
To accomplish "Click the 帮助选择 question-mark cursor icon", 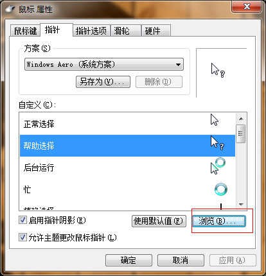I will click(x=217, y=142).
